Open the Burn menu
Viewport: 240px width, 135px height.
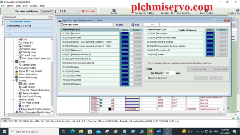click(25, 6)
